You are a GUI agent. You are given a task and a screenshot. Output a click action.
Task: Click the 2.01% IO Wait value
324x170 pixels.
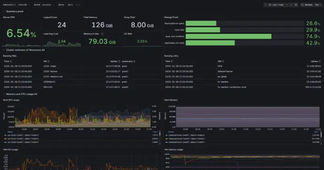click(x=142, y=41)
